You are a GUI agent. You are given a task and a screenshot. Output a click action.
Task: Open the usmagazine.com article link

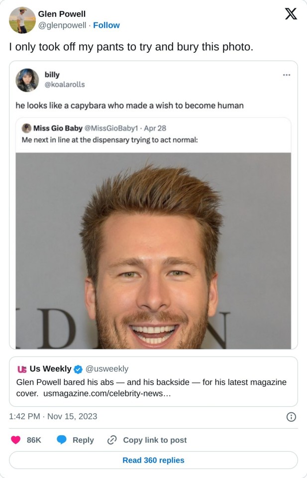pos(107,393)
